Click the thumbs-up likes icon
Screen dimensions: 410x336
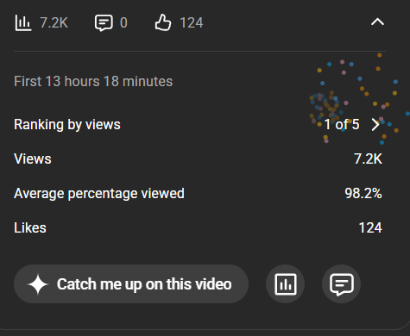[x=163, y=22]
